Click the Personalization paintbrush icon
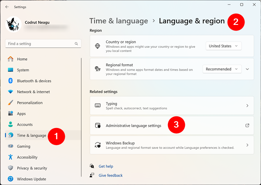261x185 pixels. 10,103
